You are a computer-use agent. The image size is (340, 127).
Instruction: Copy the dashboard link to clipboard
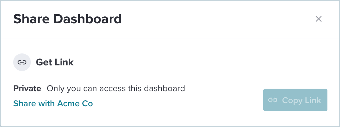click(x=295, y=100)
